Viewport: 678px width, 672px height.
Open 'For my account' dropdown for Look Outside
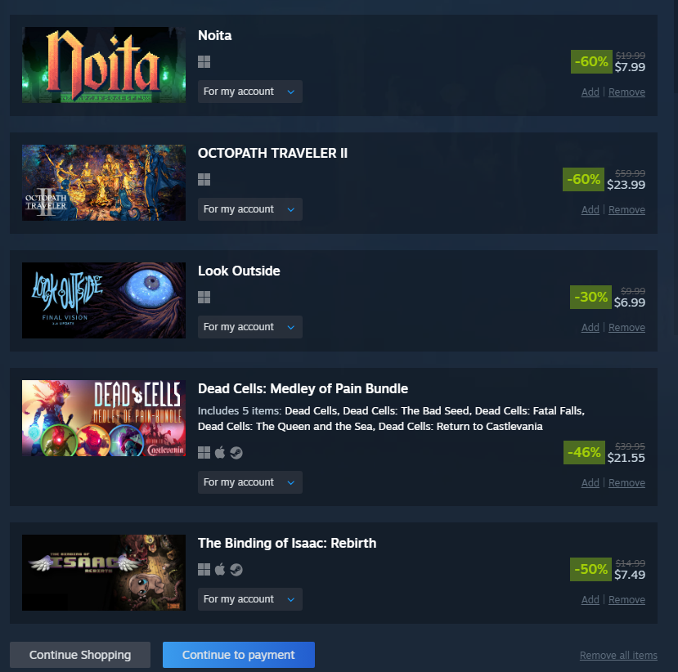pos(250,327)
